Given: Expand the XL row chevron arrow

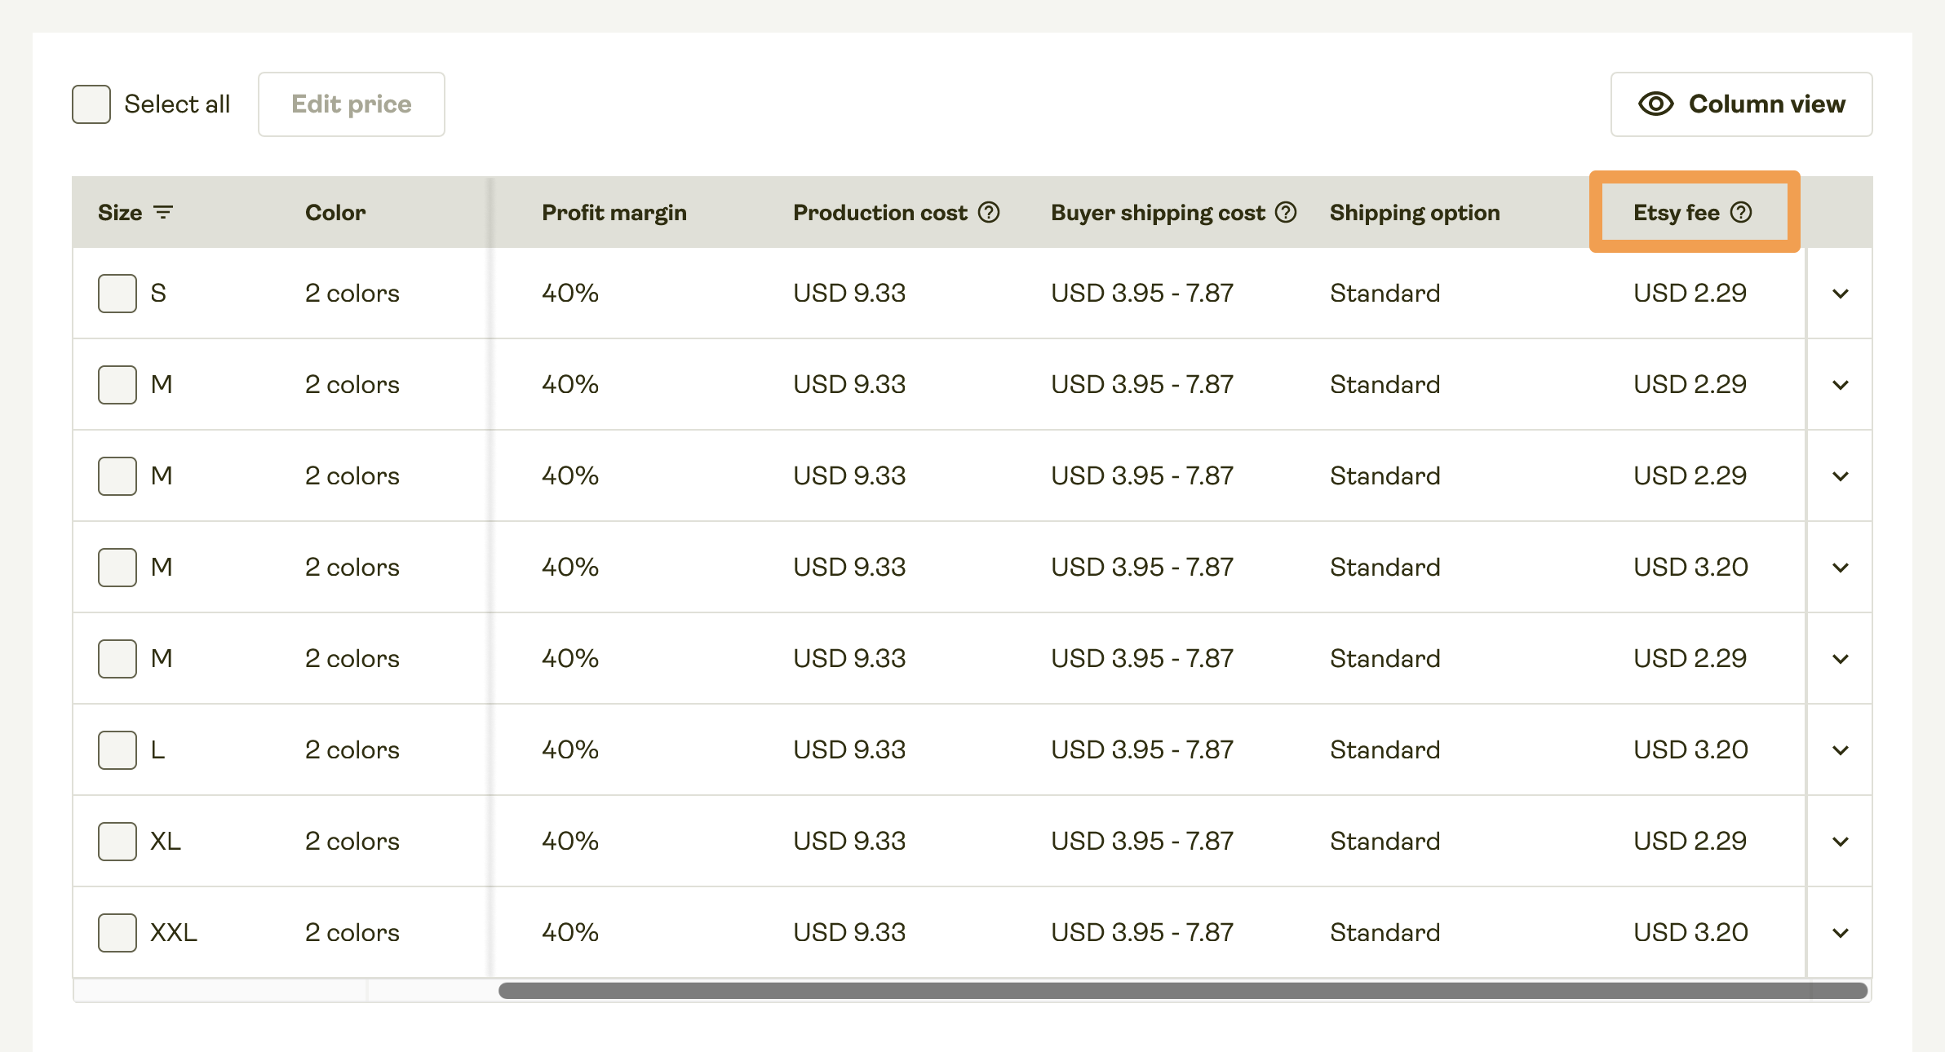Looking at the screenshot, I should [1840, 842].
